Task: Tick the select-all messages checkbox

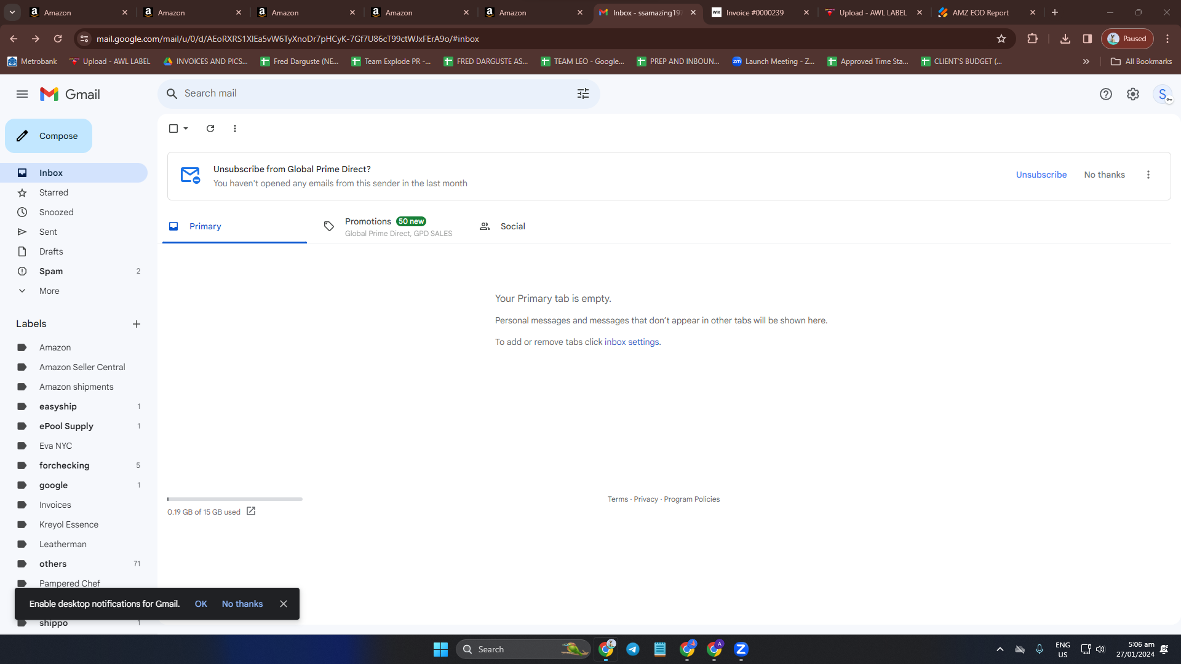Action: point(173,128)
